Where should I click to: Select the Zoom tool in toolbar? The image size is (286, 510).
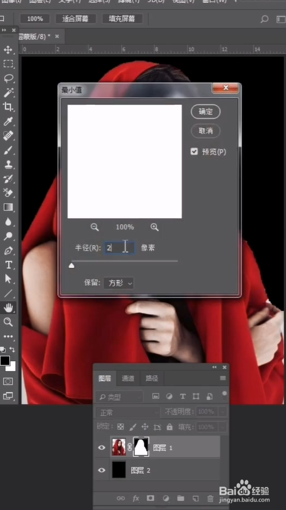pyautogui.click(x=8, y=322)
